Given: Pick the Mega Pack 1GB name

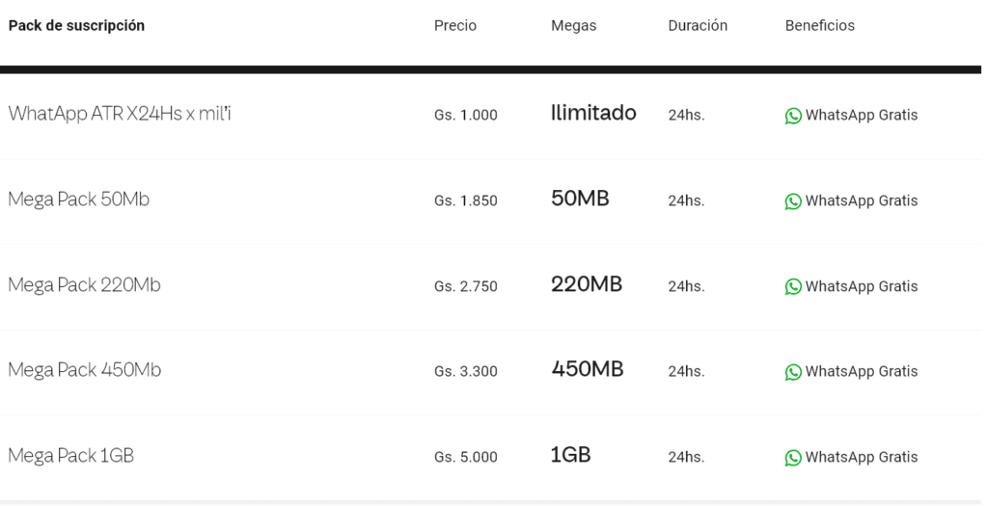Looking at the screenshot, I should coord(70,456).
